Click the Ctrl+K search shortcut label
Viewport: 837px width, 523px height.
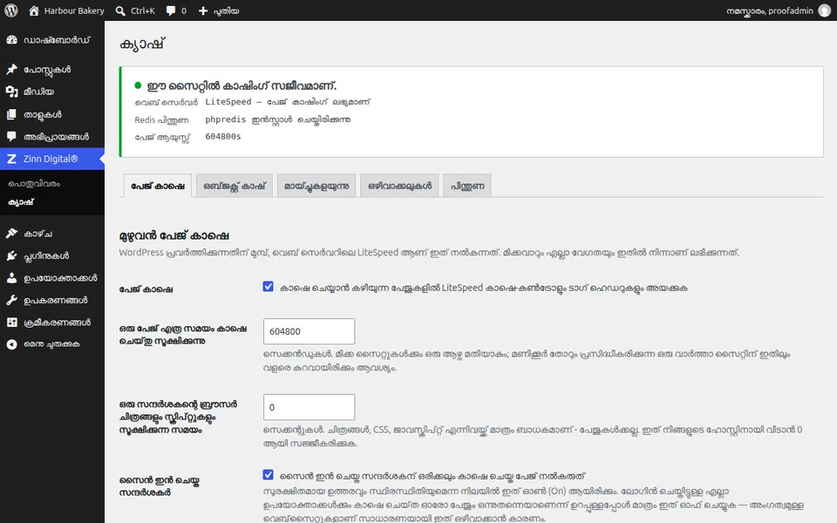click(143, 10)
